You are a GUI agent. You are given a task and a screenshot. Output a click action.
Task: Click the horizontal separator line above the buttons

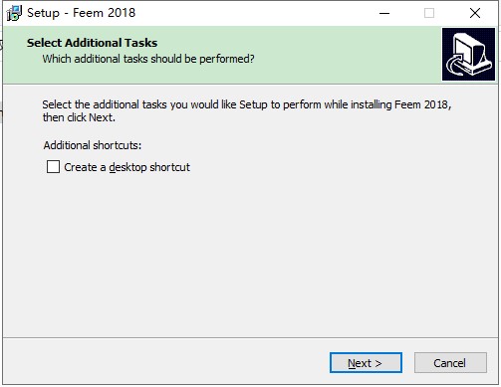(250, 338)
